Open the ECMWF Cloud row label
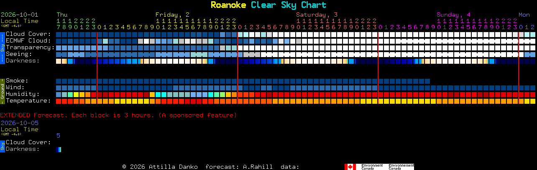Screen dimensions: 537x170 28,41
